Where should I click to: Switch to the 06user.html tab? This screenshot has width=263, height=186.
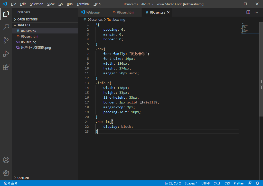(x=125, y=12)
